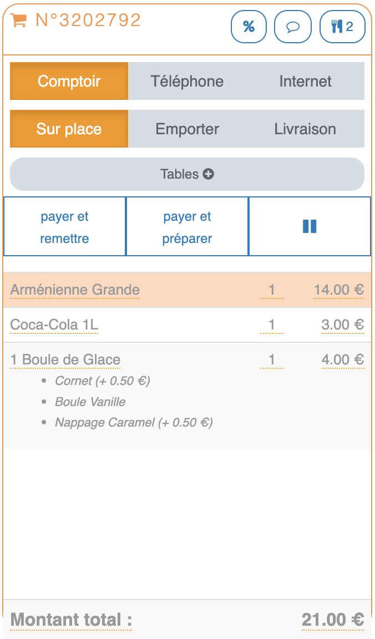This screenshot has height=639, width=375.
Task: Switch order source to Internet
Action: (x=305, y=81)
